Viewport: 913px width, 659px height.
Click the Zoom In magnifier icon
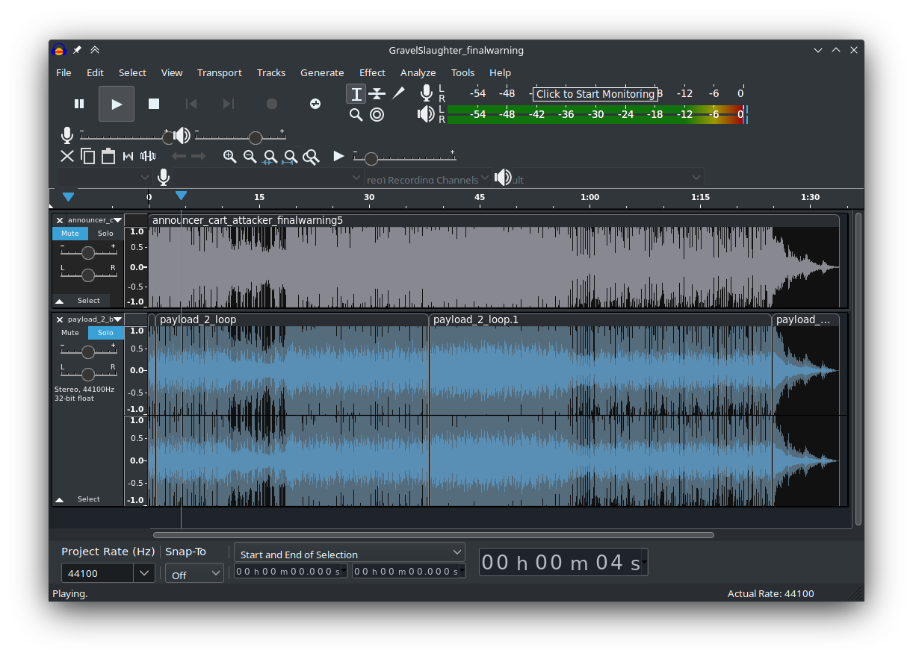coord(230,156)
